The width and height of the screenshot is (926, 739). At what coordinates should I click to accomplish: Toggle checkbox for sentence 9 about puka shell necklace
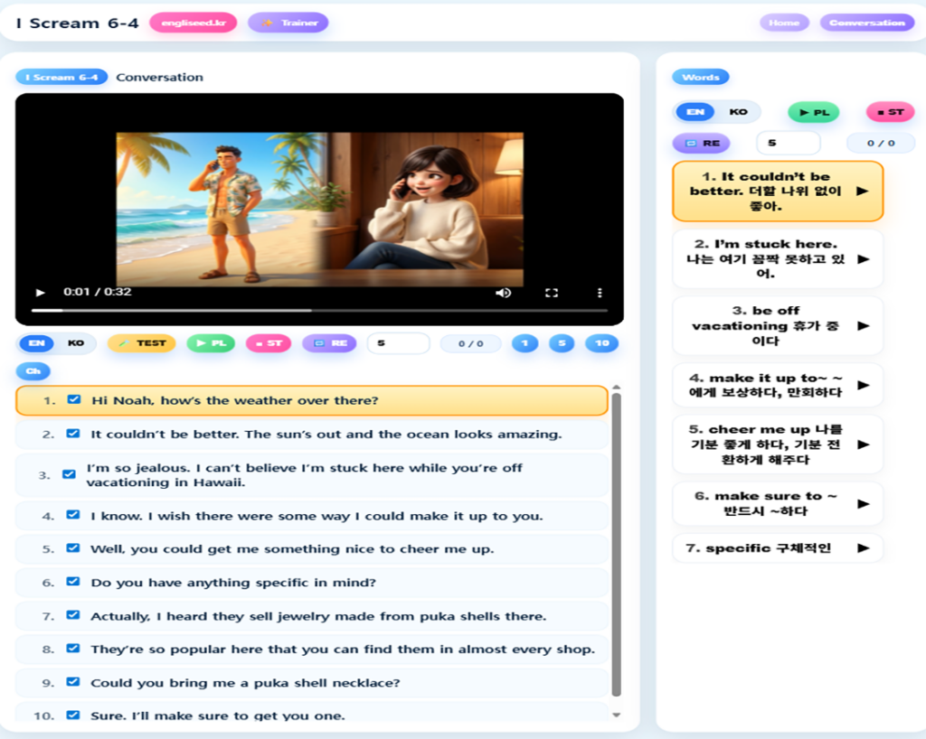click(x=73, y=683)
